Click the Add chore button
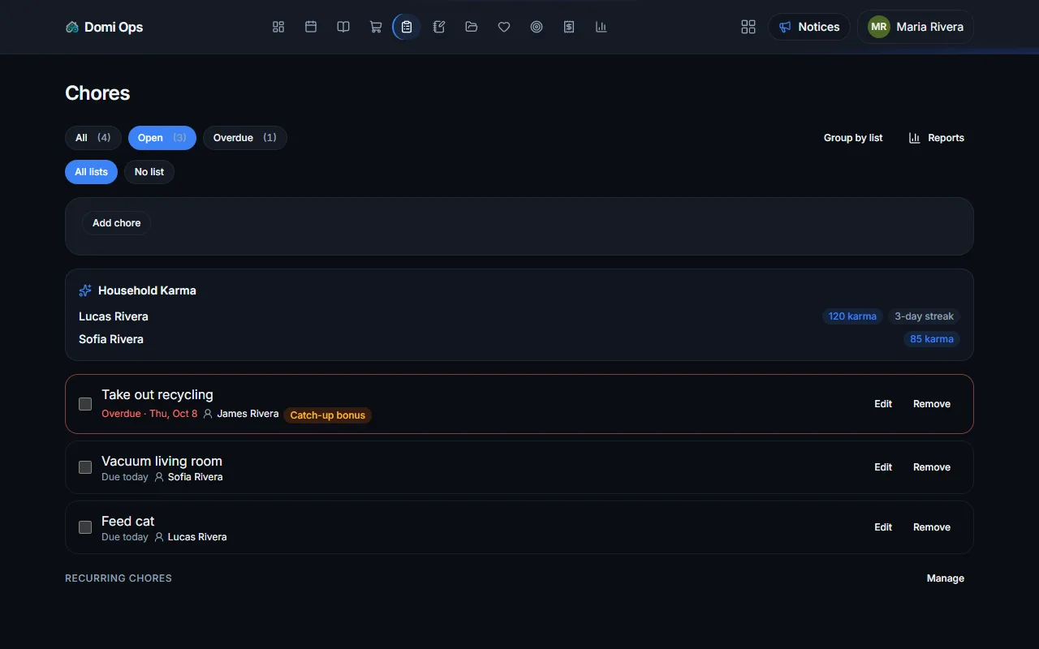This screenshot has height=649, width=1039. (x=117, y=223)
